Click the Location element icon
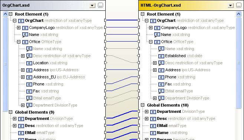This screenshot has width=244, height=140. [29, 63]
